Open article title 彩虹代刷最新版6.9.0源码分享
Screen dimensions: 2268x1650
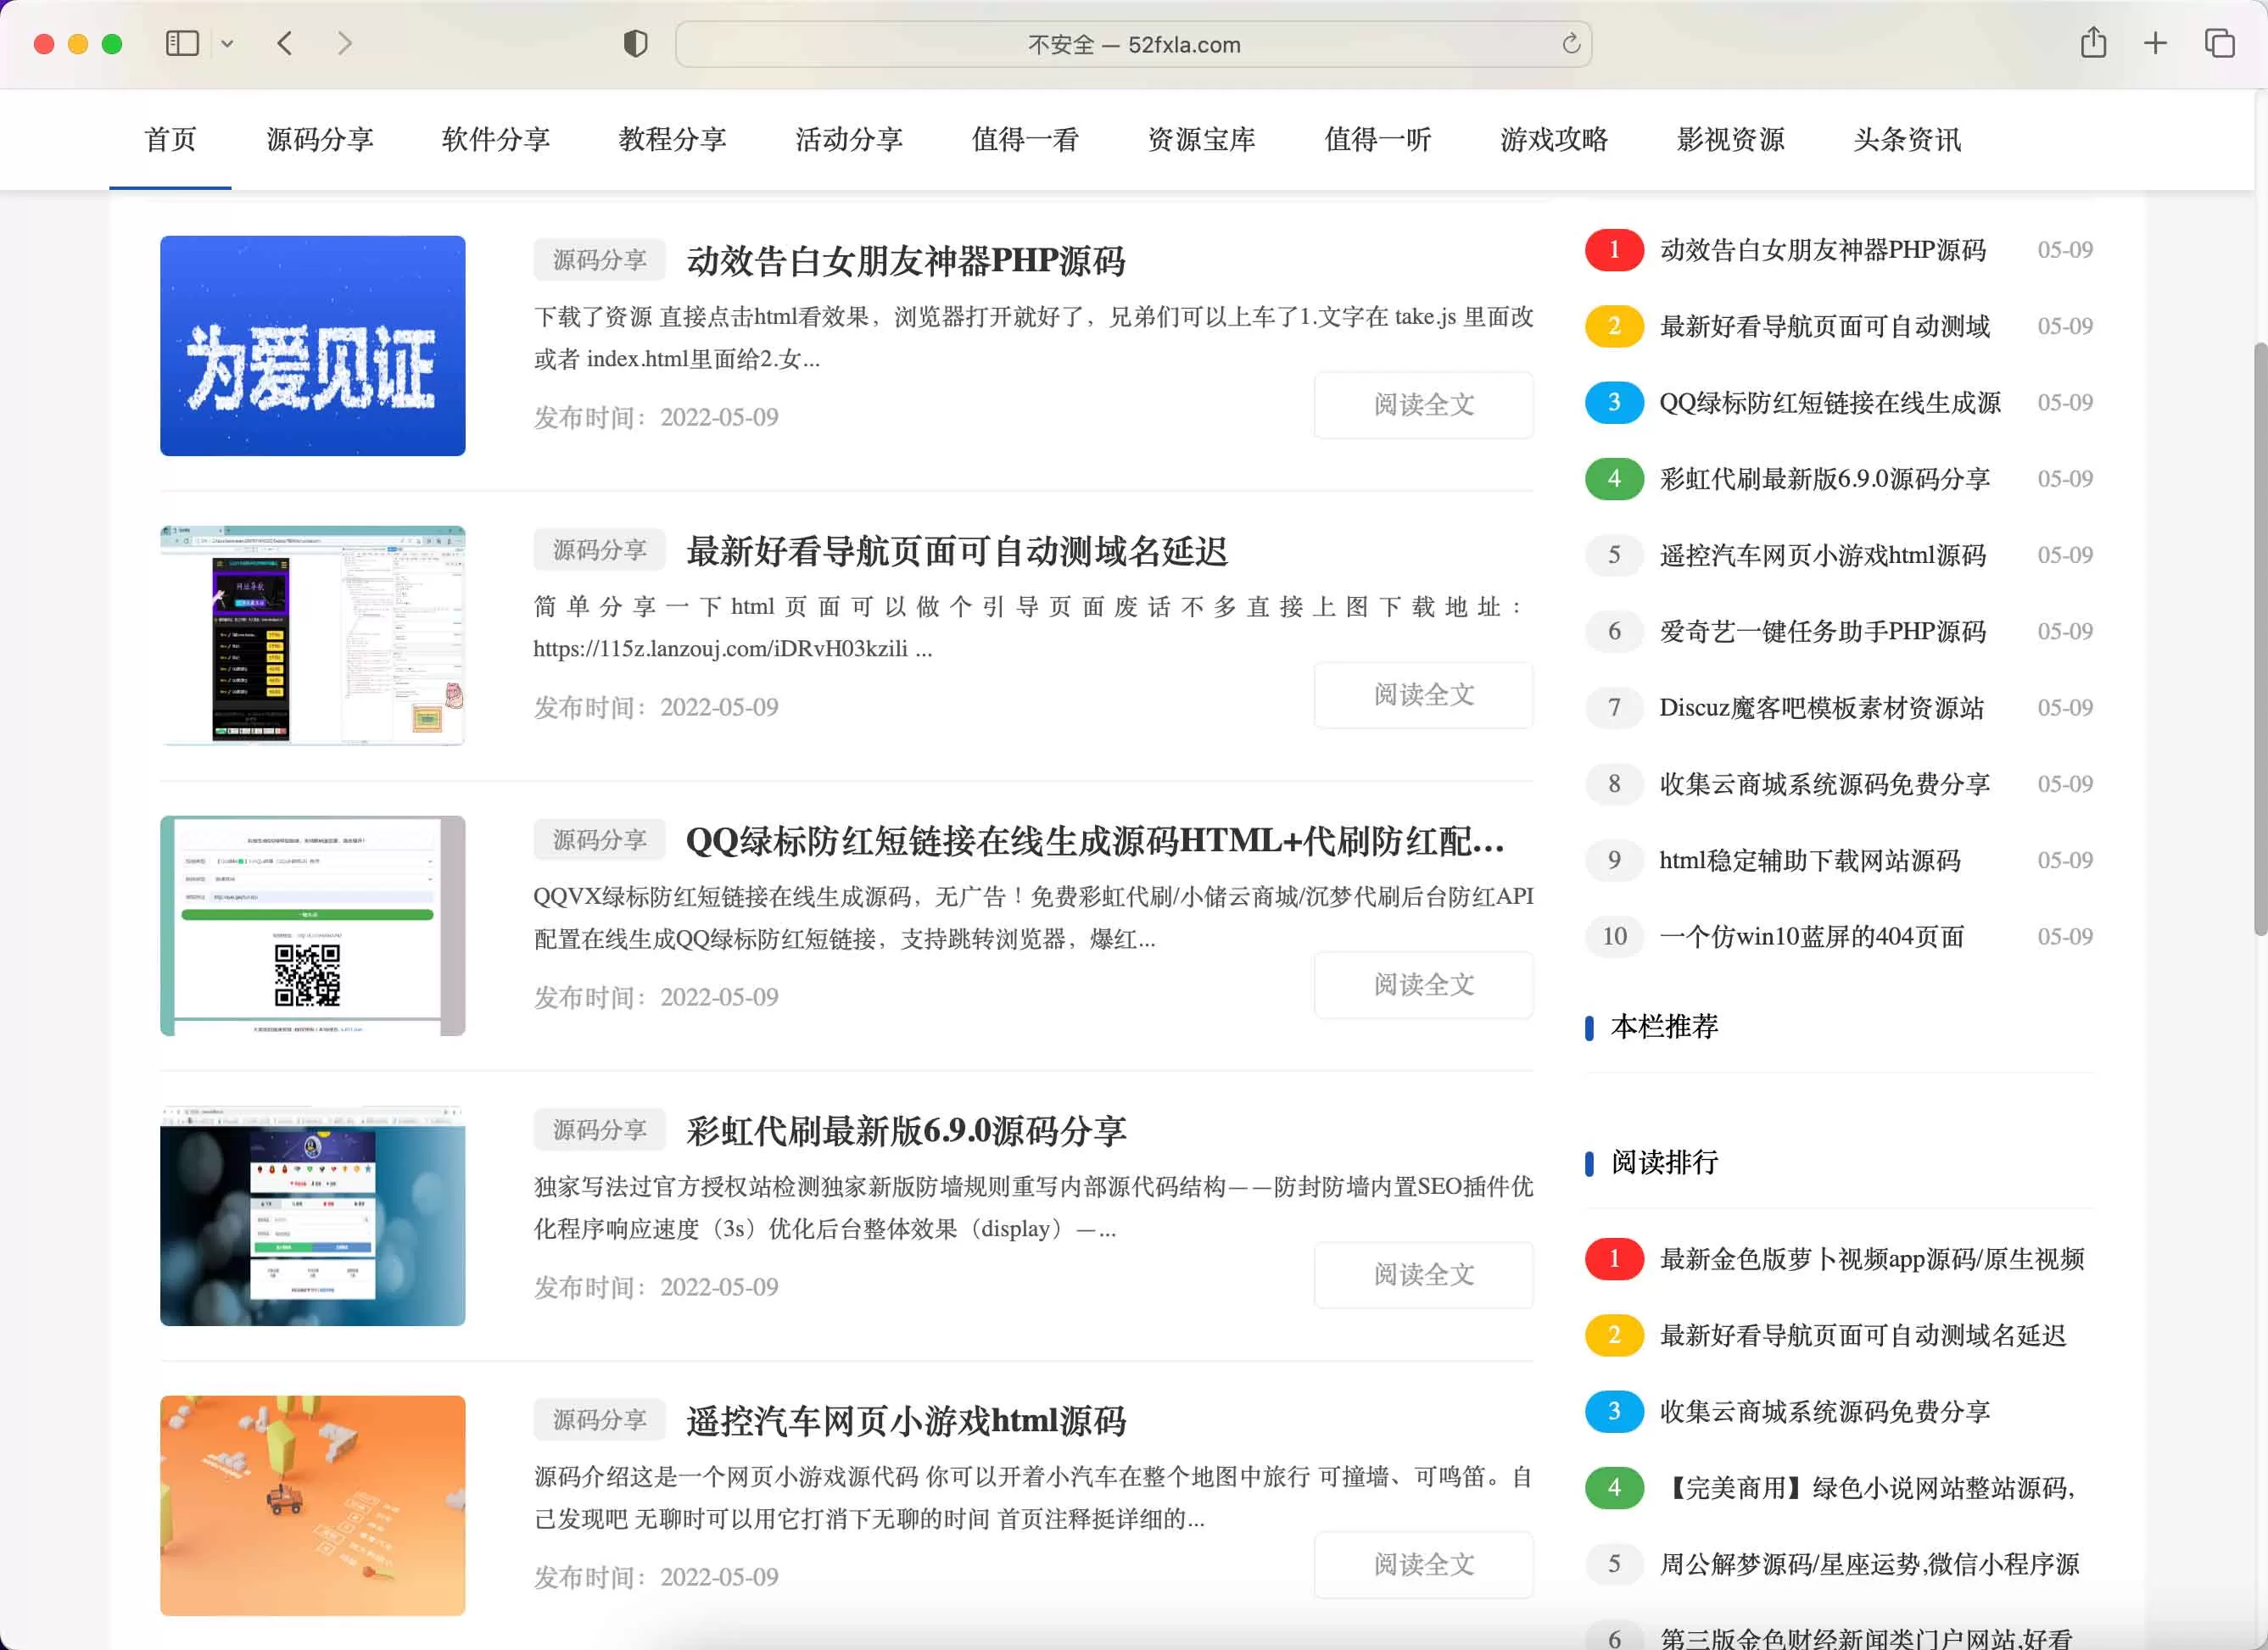905,1130
